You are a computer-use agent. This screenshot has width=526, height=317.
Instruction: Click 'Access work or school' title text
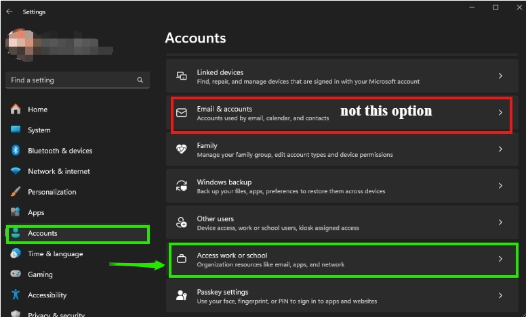232,255
